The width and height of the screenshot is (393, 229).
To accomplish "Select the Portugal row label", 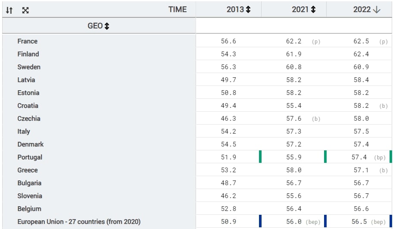I will [30, 157].
